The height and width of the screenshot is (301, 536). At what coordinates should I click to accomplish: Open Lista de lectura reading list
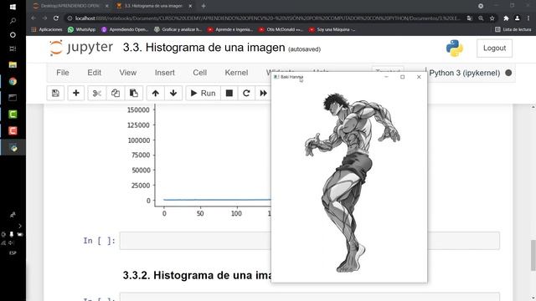click(513, 30)
